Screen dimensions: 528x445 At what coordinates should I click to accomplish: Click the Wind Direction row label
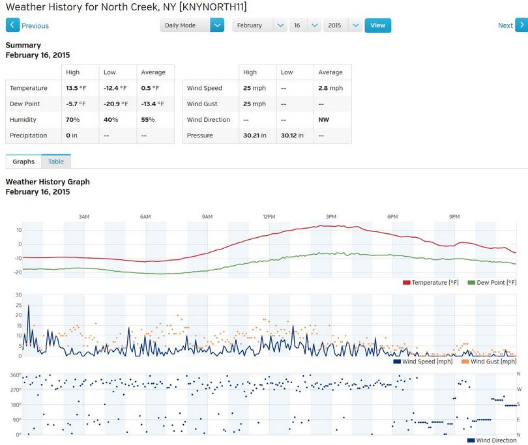click(x=209, y=120)
